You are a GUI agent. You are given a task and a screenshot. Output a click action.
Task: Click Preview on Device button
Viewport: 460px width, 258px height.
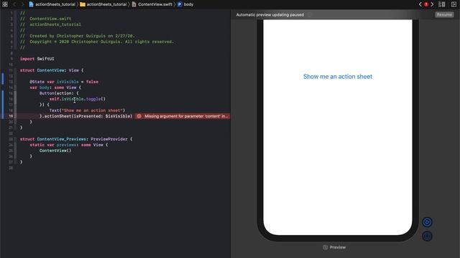pos(427,236)
